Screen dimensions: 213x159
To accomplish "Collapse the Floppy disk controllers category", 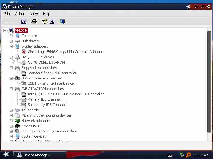I will [11, 68].
